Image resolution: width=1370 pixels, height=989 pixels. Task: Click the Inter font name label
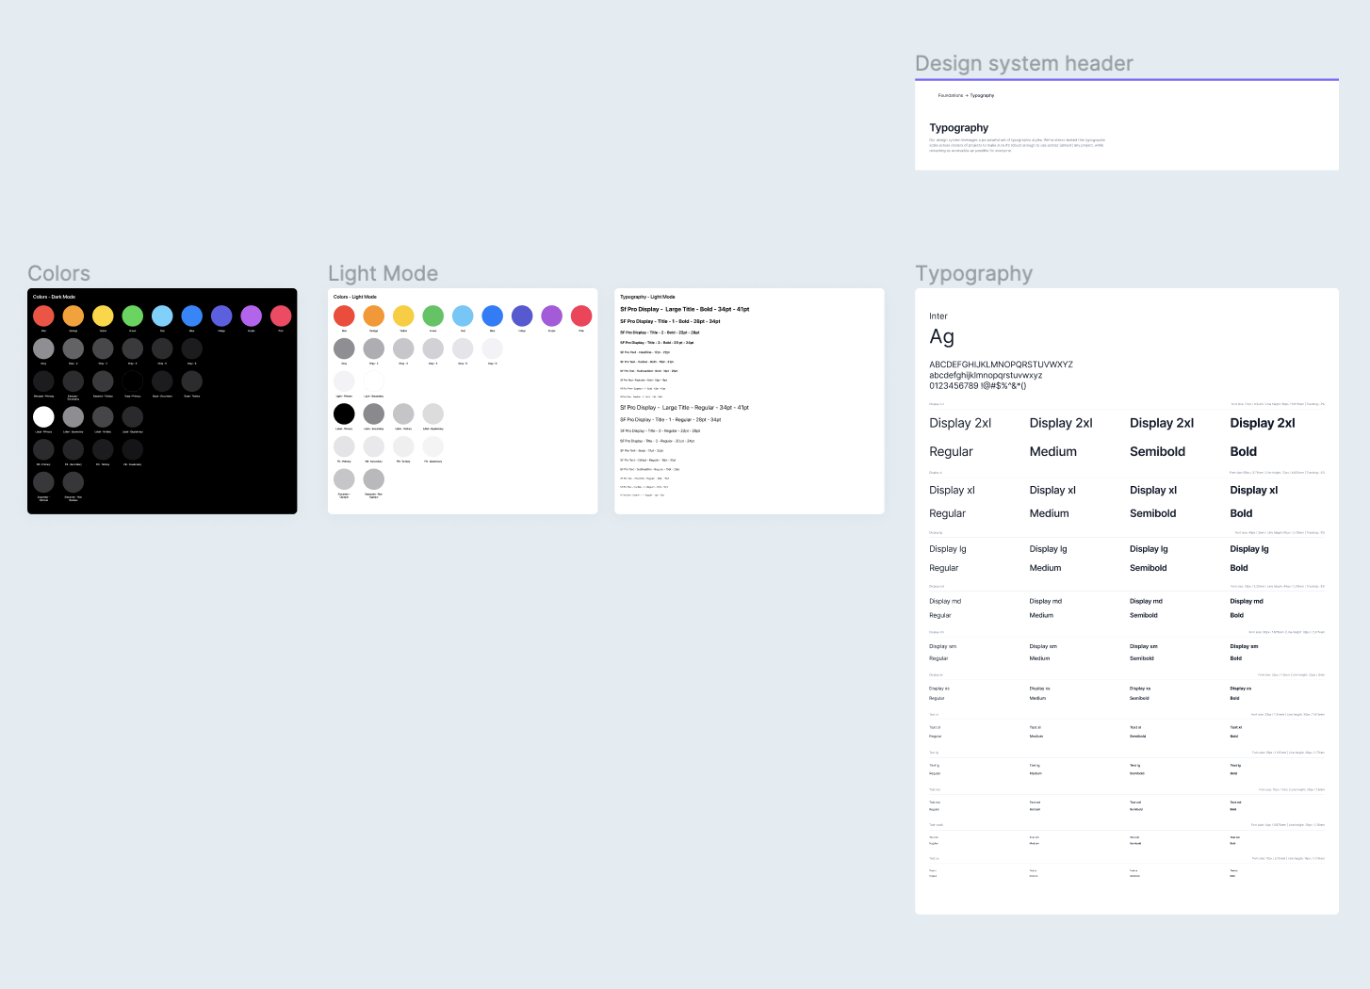938,316
